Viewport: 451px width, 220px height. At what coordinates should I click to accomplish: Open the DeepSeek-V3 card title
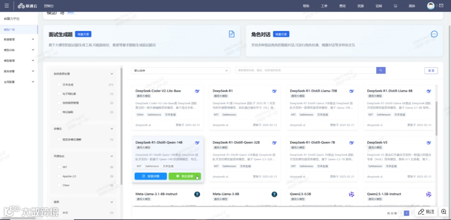377,142
